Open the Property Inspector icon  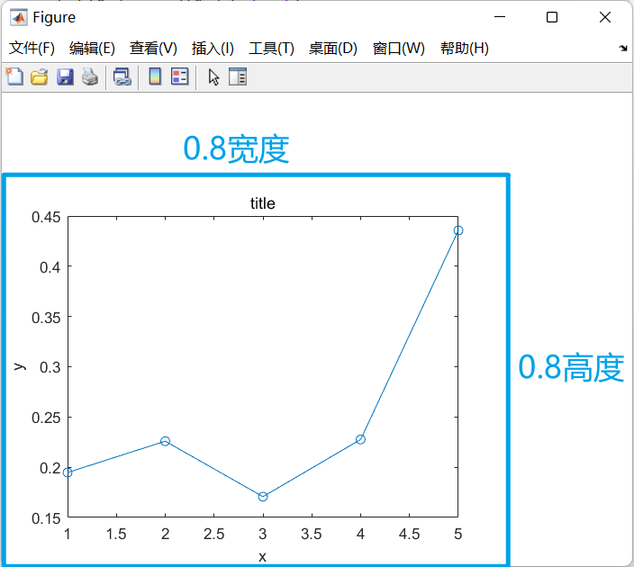238,76
